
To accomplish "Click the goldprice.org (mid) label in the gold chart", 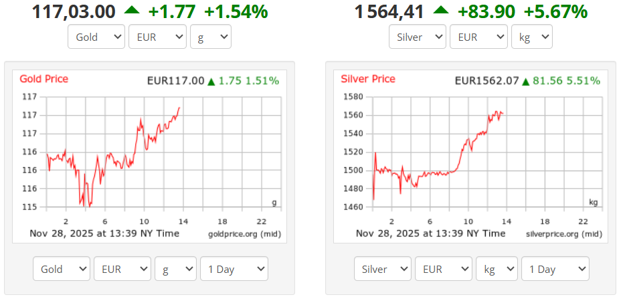I will [244, 233].
